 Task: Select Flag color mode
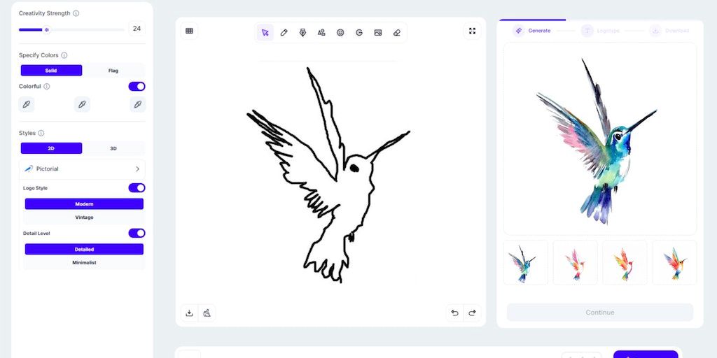pos(113,71)
